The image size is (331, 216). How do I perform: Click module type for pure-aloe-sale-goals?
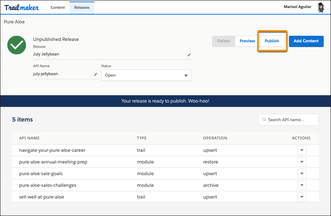[x=145, y=173]
